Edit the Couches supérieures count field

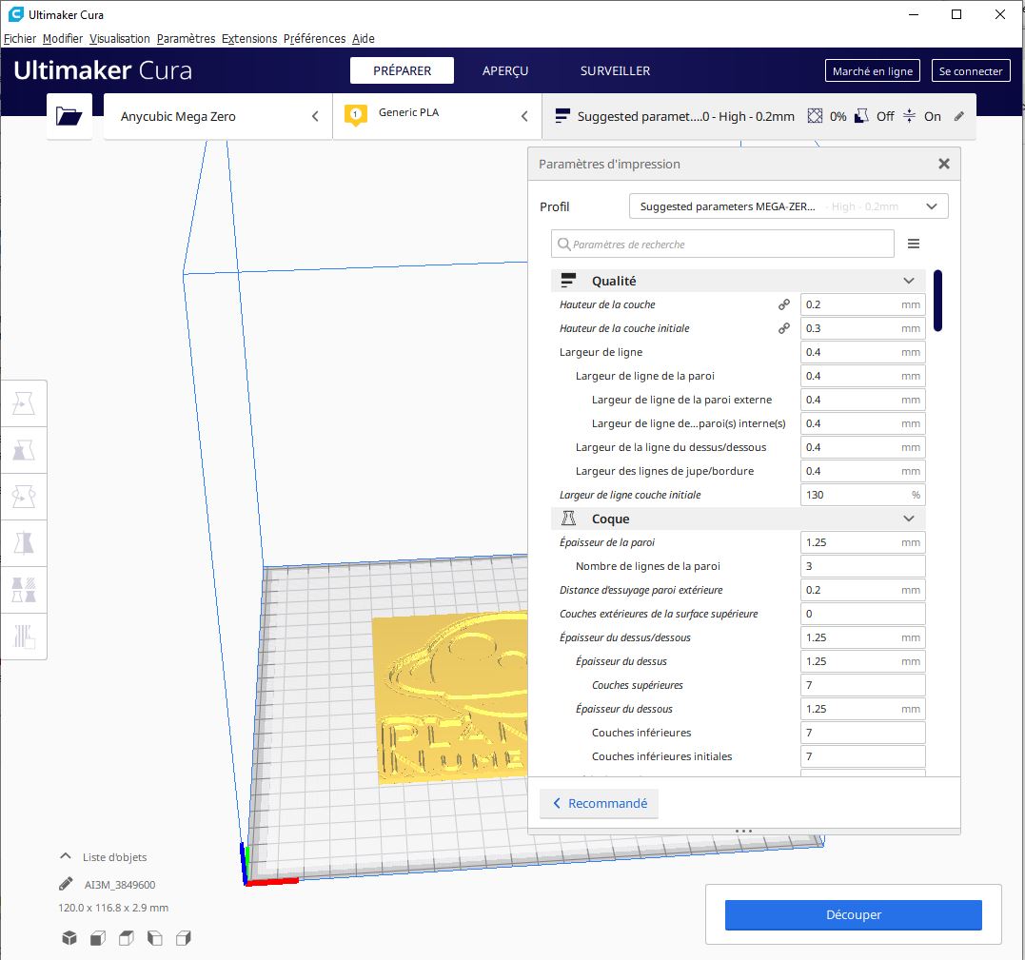tap(863, 685)
